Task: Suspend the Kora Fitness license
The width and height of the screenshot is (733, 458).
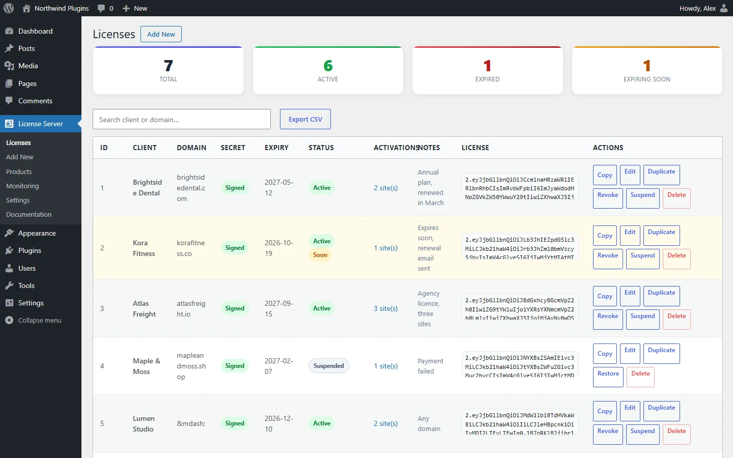Action: [x=642, y=259]
